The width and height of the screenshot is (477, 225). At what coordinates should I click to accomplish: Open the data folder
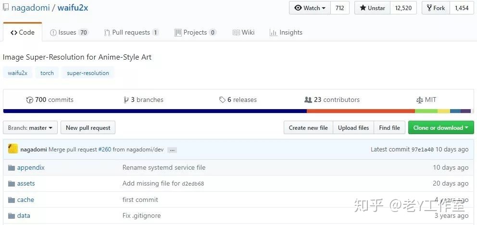[x=24, y=216]
